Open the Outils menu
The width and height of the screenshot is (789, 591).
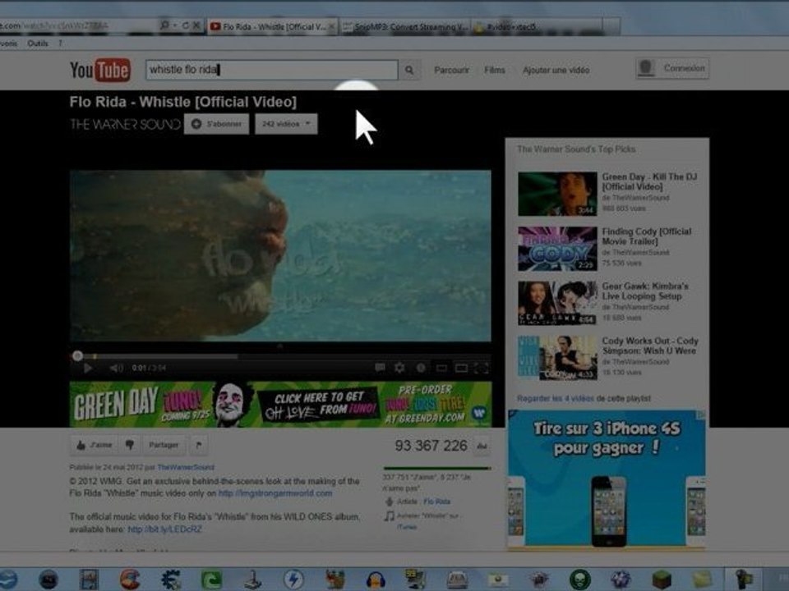pos(38,44)
